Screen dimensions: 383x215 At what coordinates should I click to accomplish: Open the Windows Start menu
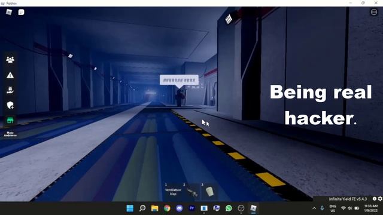(x=130, y=208)
